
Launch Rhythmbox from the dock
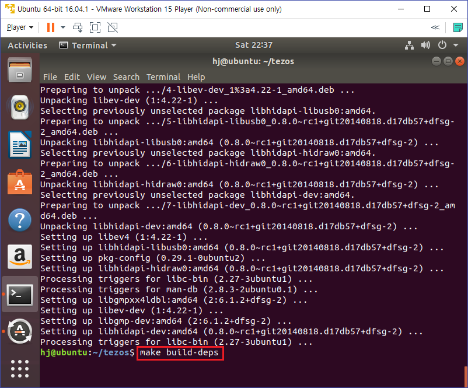click(x=20, y=107)
